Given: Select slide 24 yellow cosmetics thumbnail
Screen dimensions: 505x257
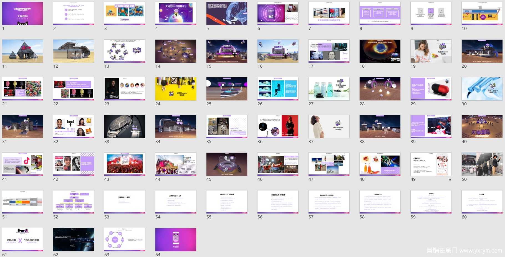Looking at the screenshot, I should click(x=176, y=89).
